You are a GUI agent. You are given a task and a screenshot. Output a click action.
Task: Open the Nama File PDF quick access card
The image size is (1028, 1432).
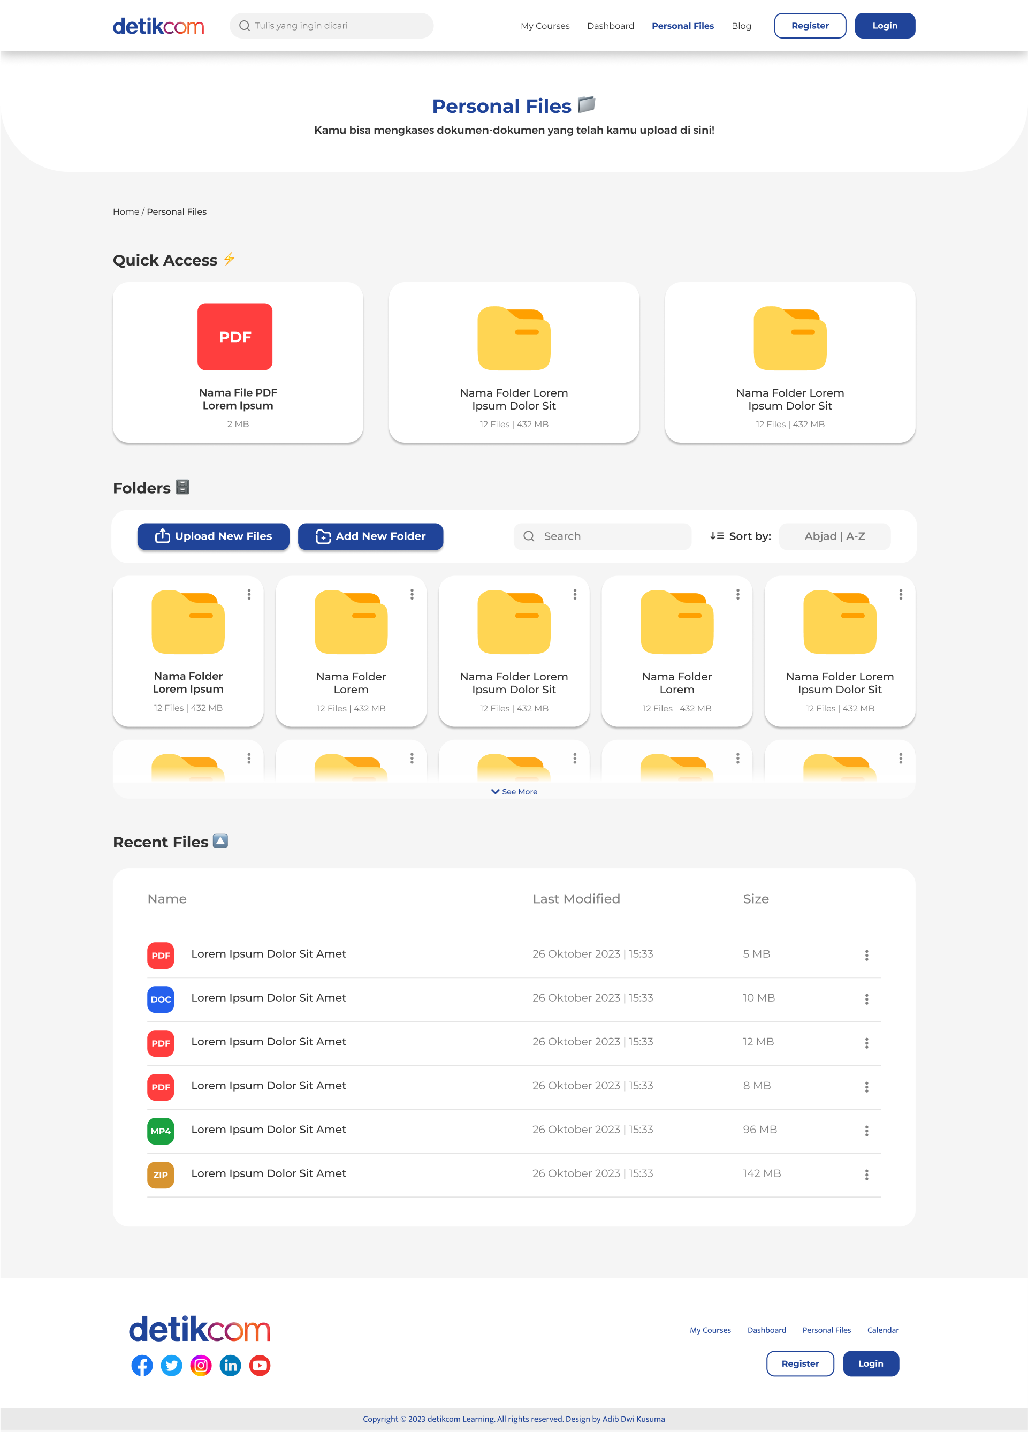[238, 362]
